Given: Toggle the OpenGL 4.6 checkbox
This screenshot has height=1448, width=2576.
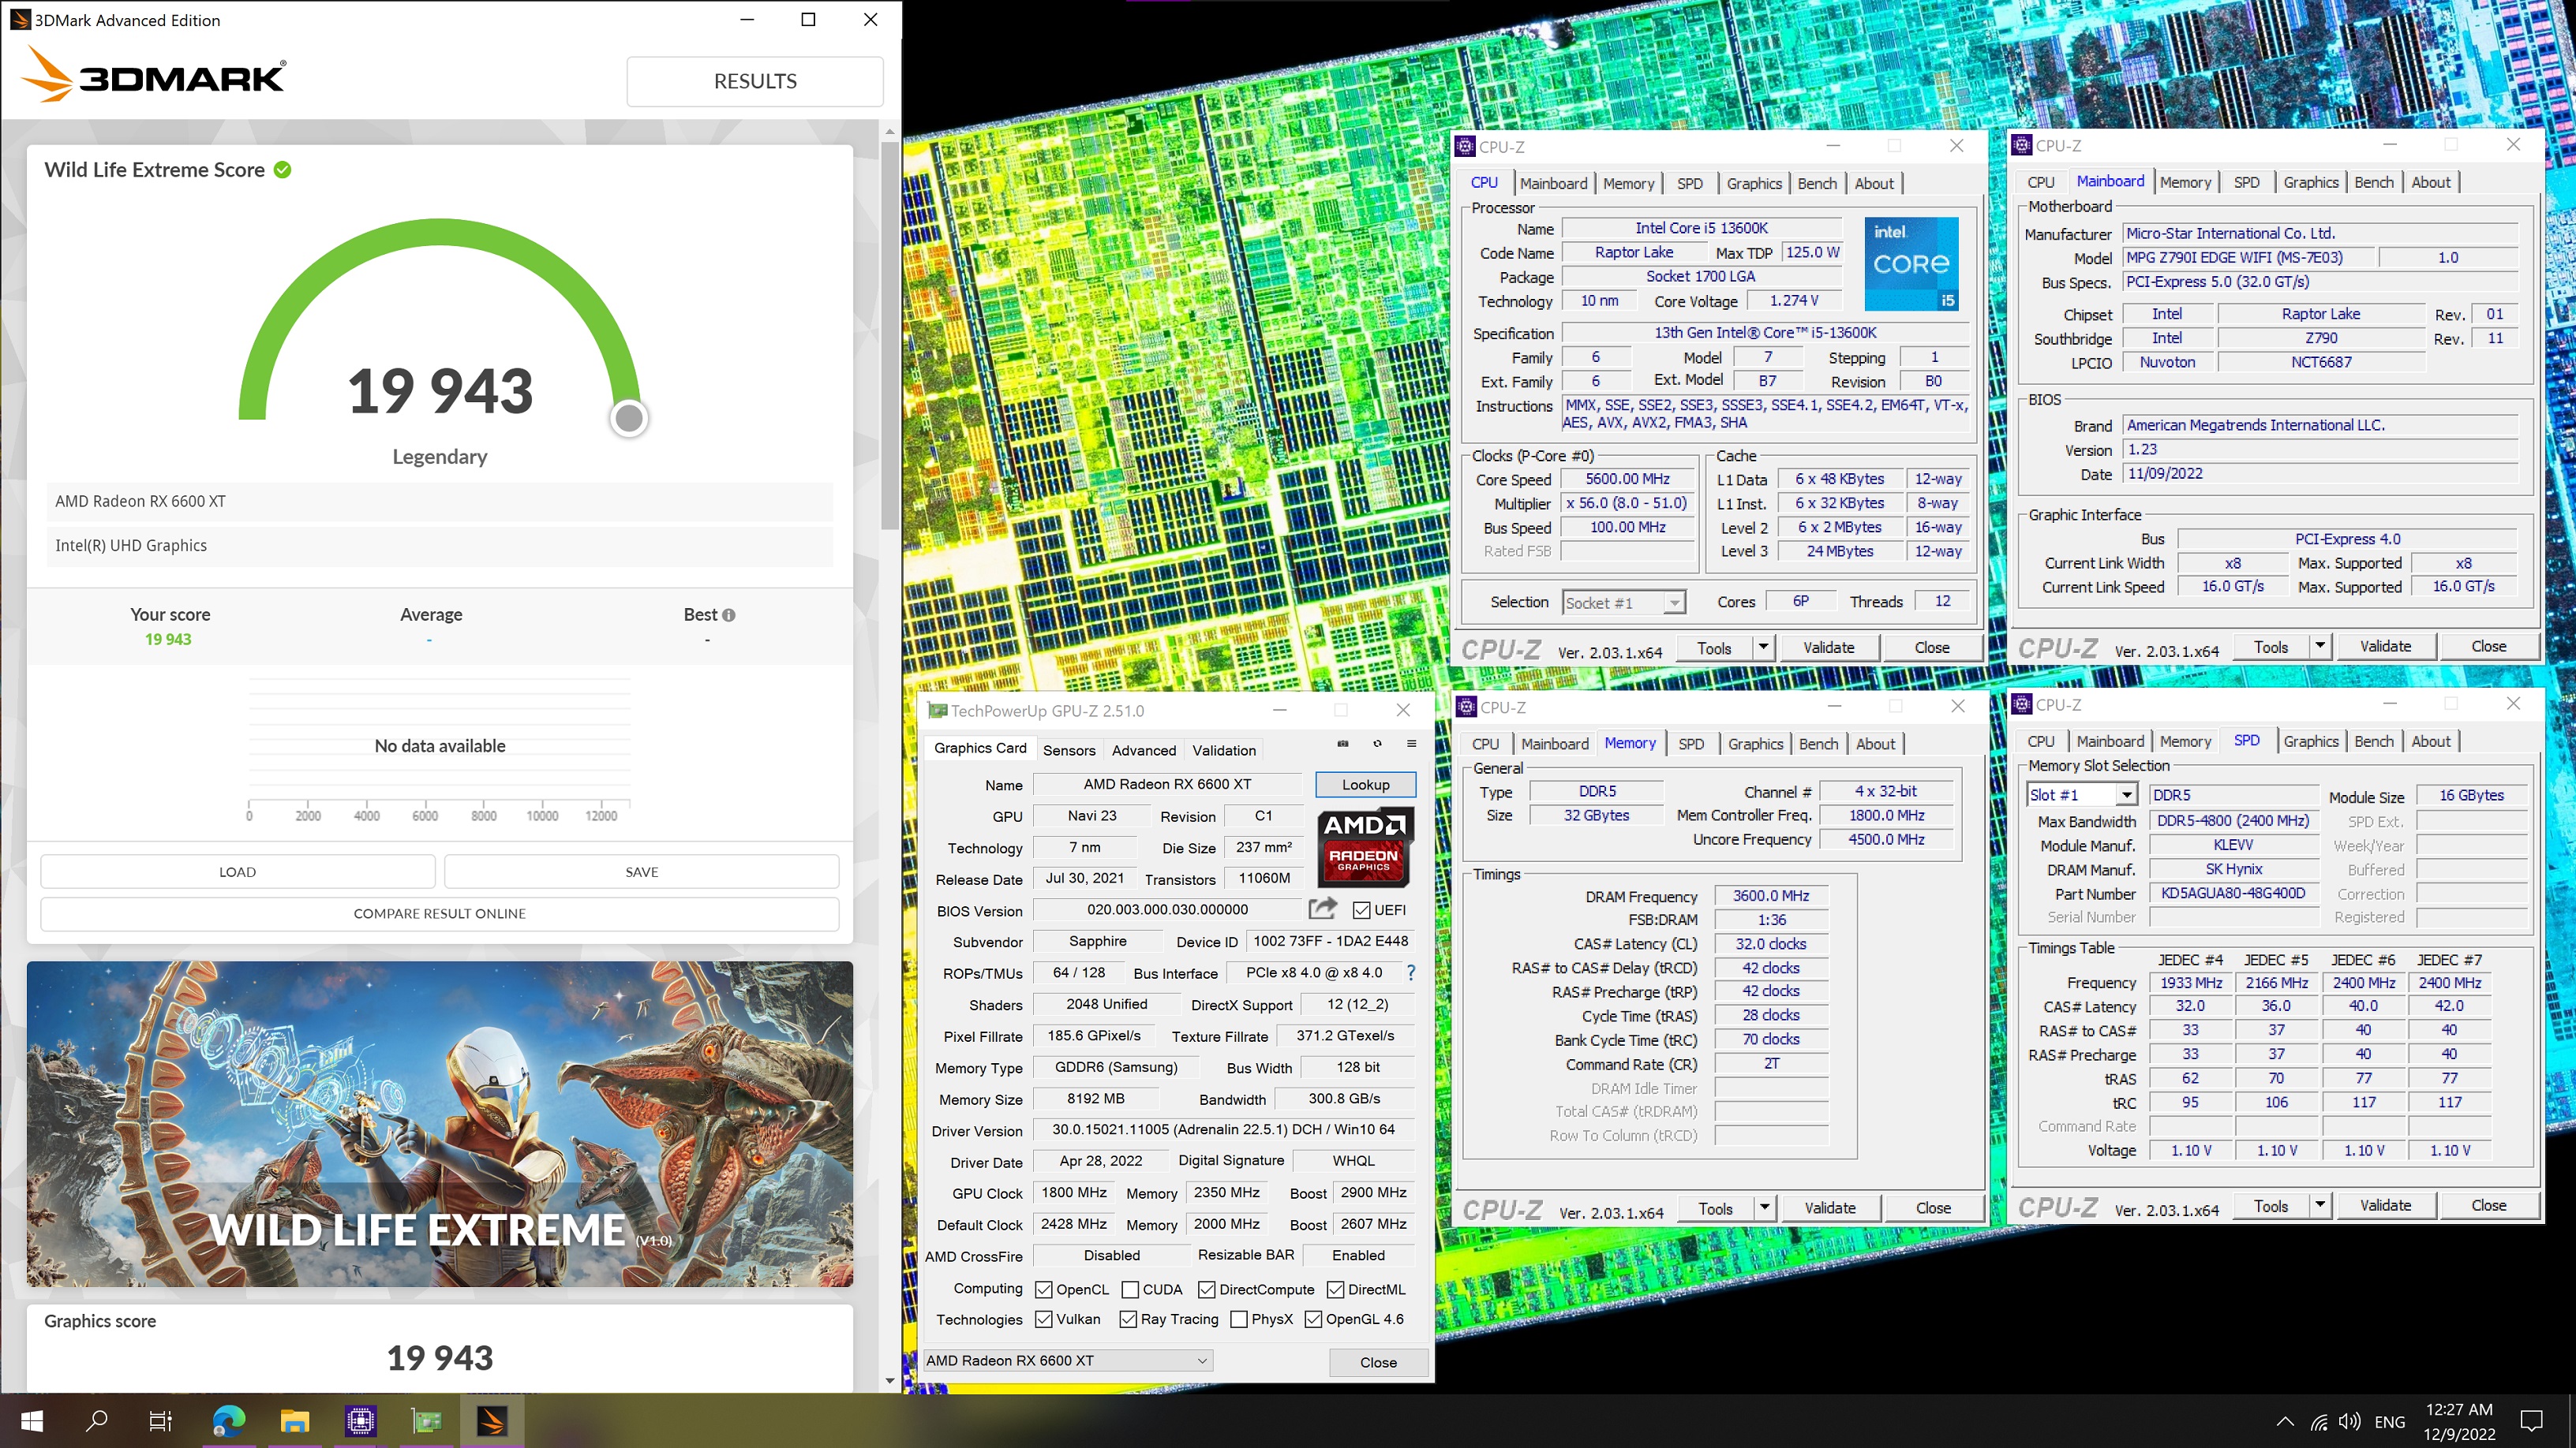Looking at the screenshot, I should click(x=1313, y=1319).
